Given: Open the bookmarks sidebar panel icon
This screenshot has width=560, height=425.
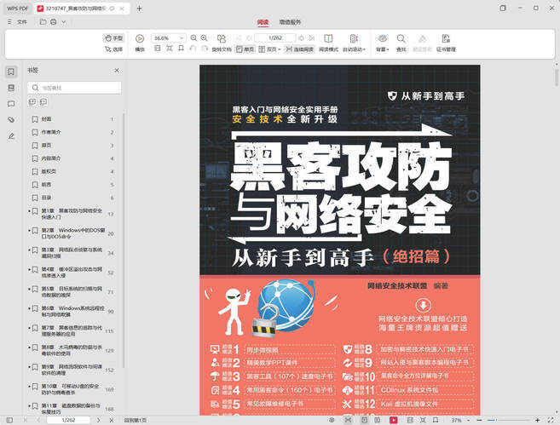Looking at the screenshot, I should tap(11, 72).
